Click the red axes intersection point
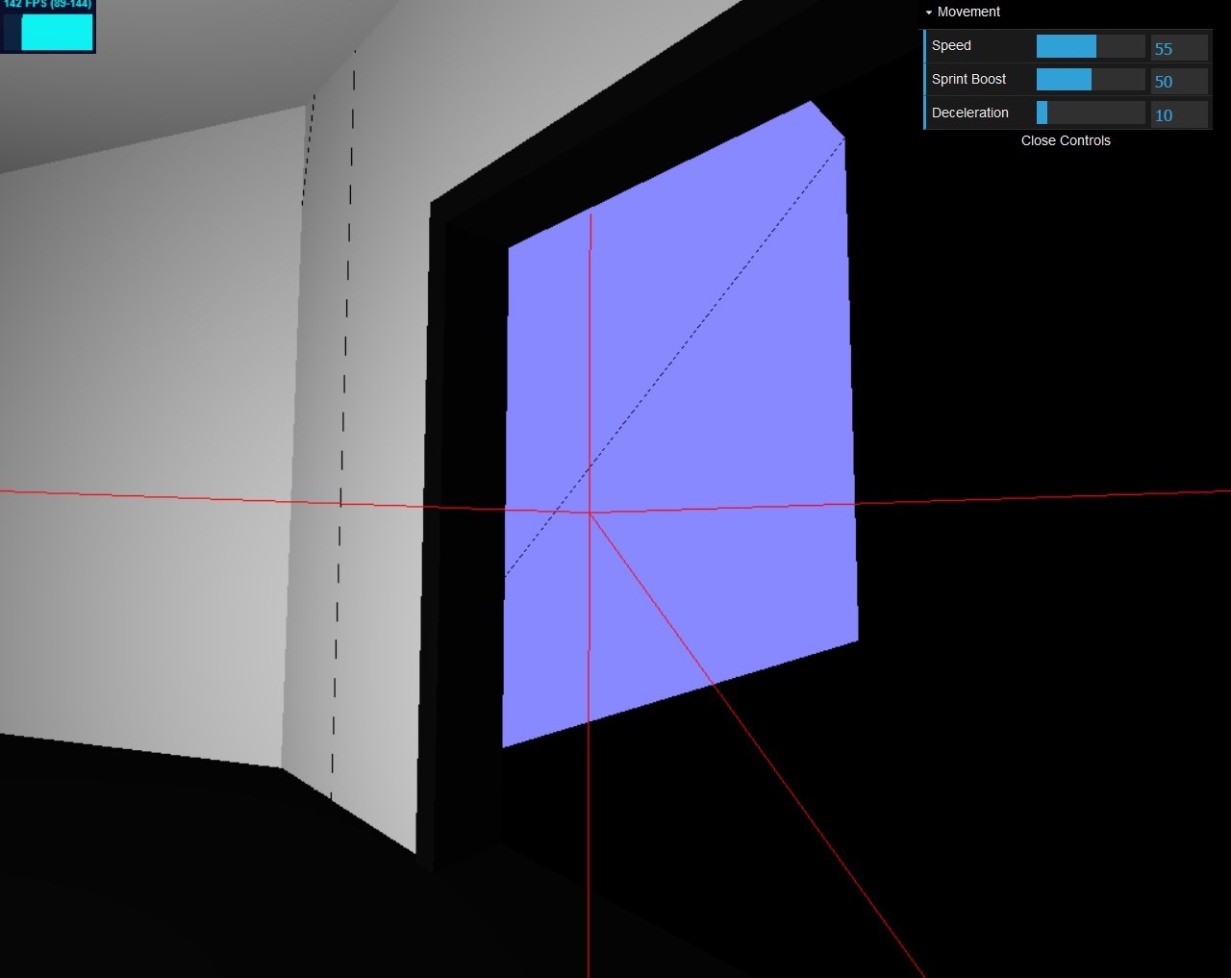 point(590,513)
